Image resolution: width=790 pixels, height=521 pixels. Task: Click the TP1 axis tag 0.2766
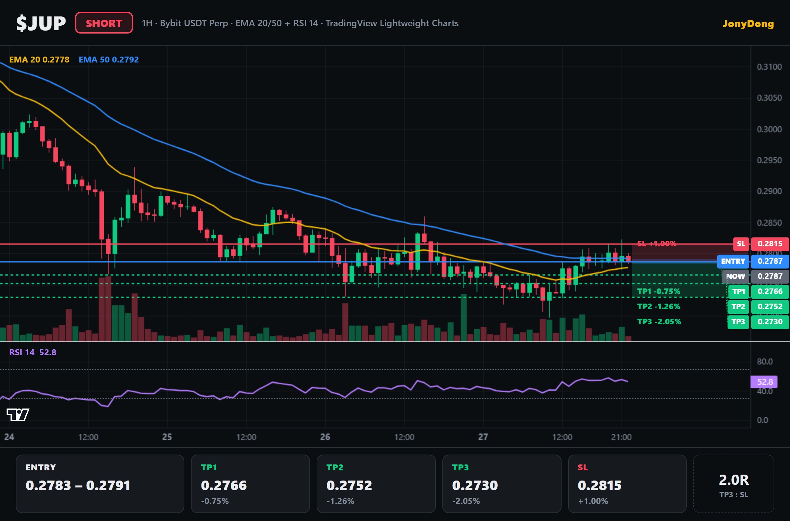(770, 291)
